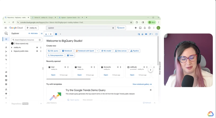Open stabby-4u project picker

click(x=32, y=28)
